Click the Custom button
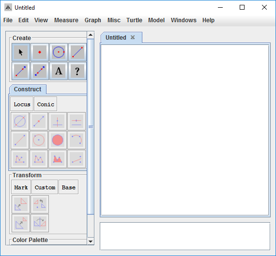Image resolution: width=276 pixels, height=256 pixels. coord(45,187)
